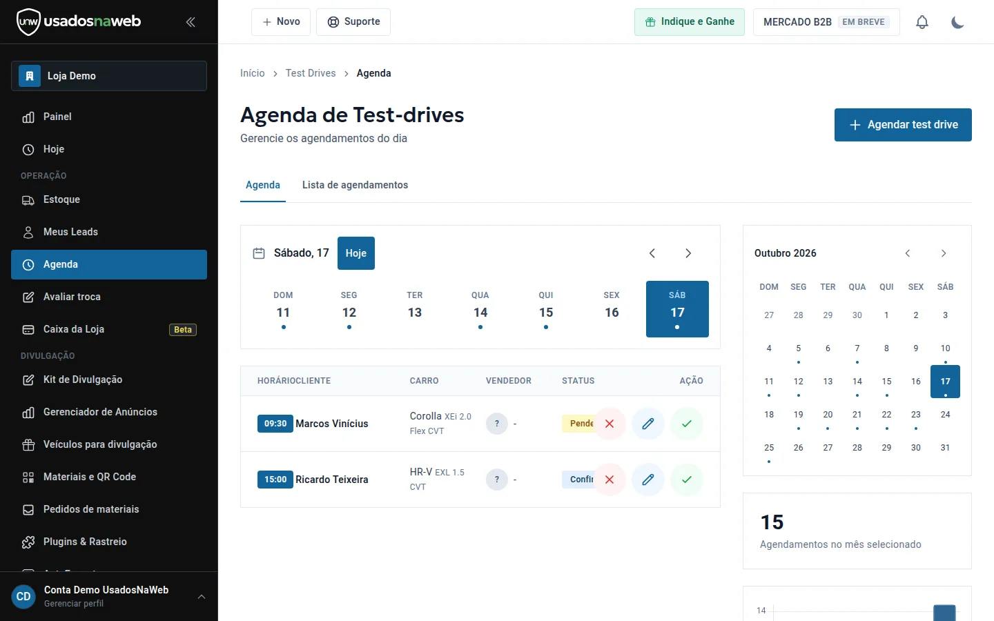Viewport: 994px width, 621px height.
Task: Click MERCADO B2B em breve button
Action: 826,22
